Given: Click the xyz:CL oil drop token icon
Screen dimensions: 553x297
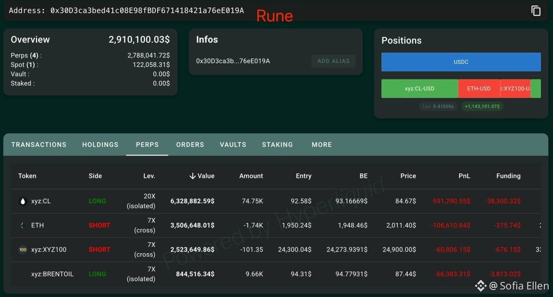Looking at the screenshot, I should pos(22,201).
